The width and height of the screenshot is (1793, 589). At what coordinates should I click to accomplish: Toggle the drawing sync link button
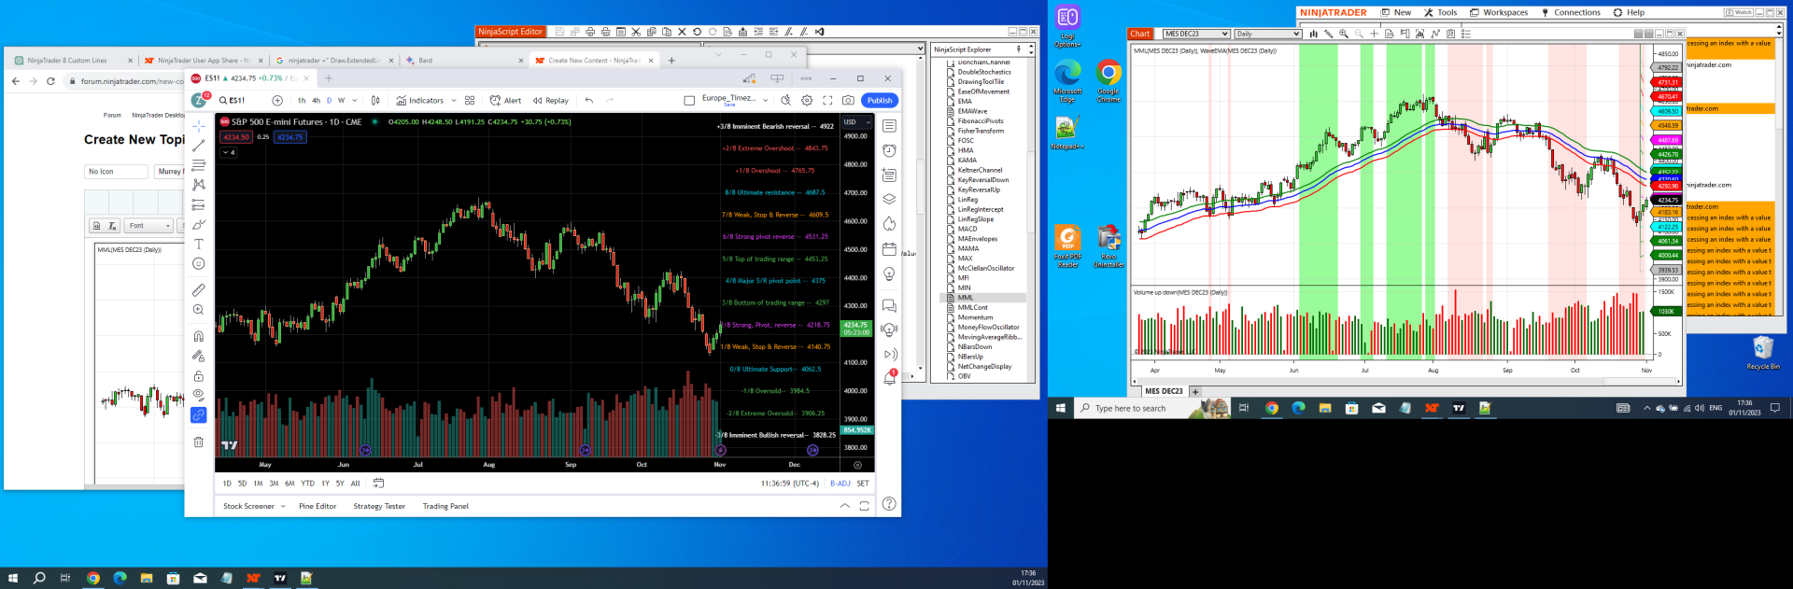coord(199,415)
